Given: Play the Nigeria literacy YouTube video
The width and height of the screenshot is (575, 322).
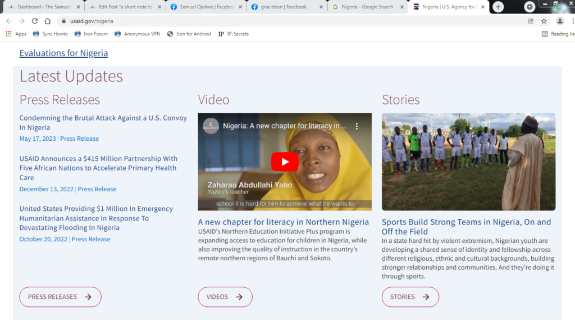Looking at the screenshot, I should pos(285,162).
